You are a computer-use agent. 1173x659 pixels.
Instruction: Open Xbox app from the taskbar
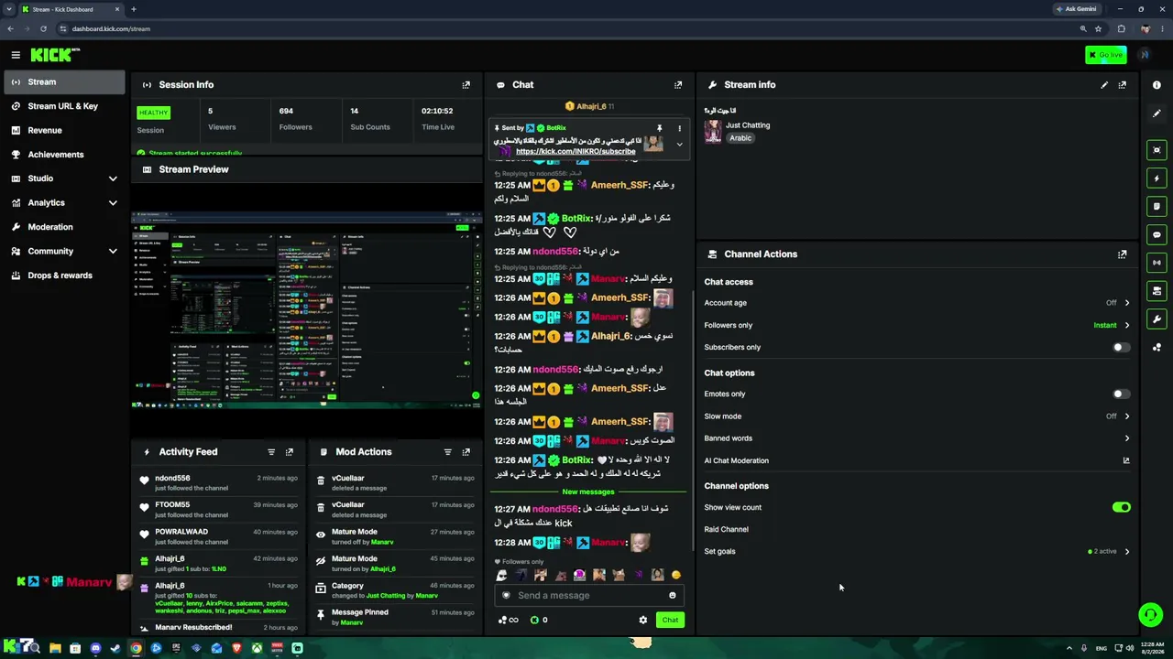tap(257, 649)
